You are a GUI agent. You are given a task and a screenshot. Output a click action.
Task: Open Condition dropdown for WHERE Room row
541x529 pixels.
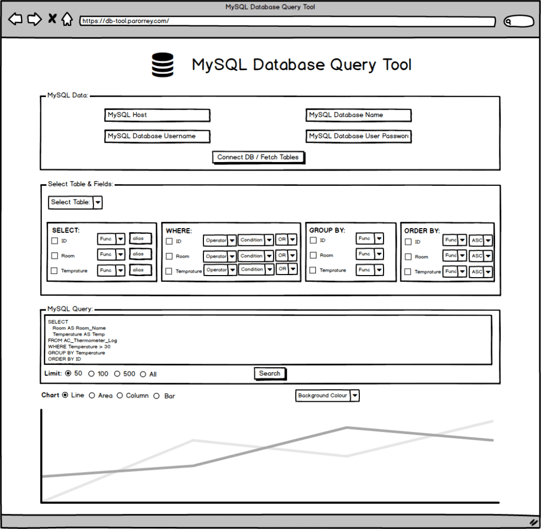[256, 256]
